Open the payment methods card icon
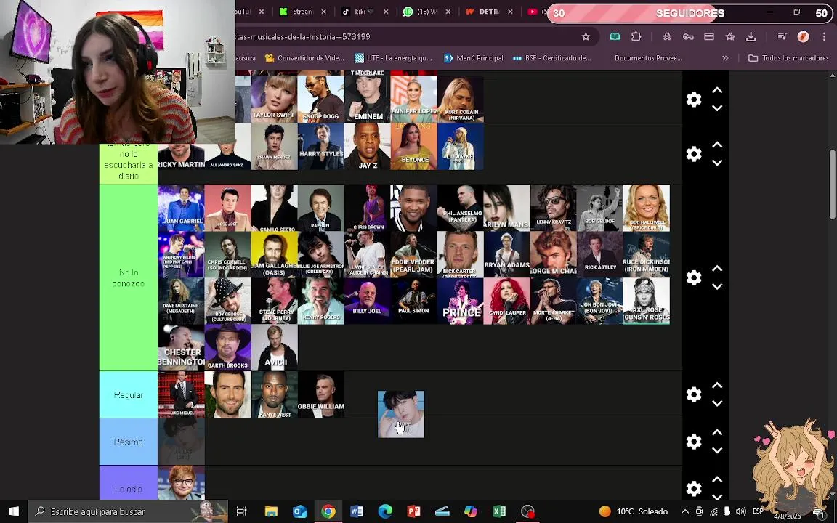This screenshot has width=837, height=523. point(709,36)
